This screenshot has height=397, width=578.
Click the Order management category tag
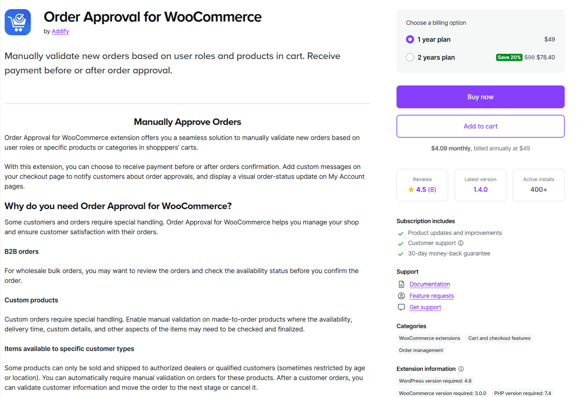point(421,350)
